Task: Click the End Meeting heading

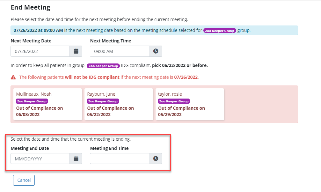Action: pyautogui.click(x=30, y=7)
